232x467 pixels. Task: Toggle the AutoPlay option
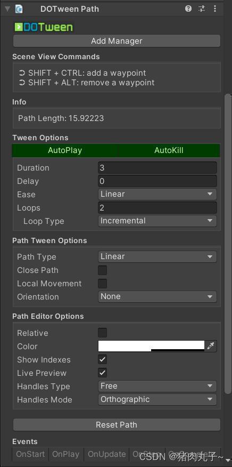[x=65, y=150]
